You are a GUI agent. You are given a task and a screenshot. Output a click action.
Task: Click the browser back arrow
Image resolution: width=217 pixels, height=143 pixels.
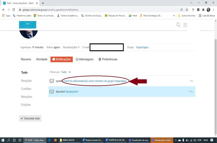click(3, 10)
